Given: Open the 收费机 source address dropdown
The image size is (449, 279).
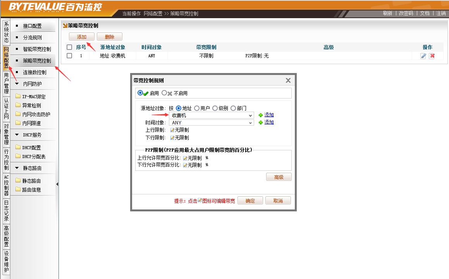Looking at the screenshot, I should [211, 115].
